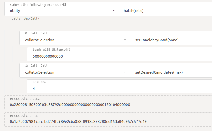
Task: Click the '0: Call: Call' label
Action: (x=36, y=33)
